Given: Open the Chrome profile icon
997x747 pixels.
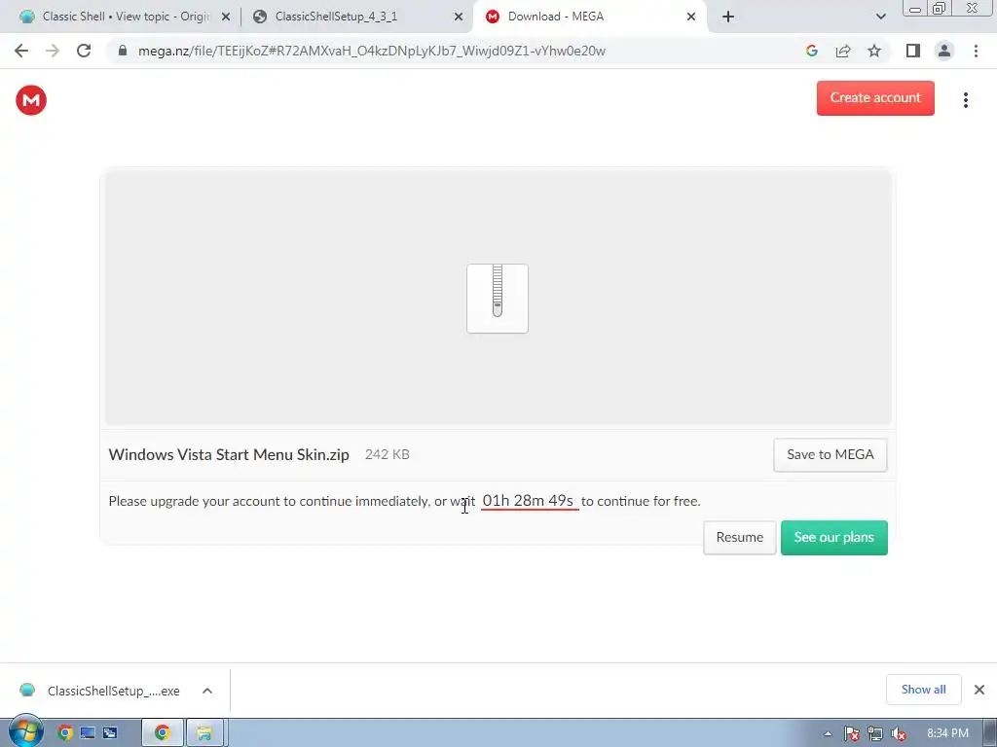Looking at the screenshot, I should point(944,51).
